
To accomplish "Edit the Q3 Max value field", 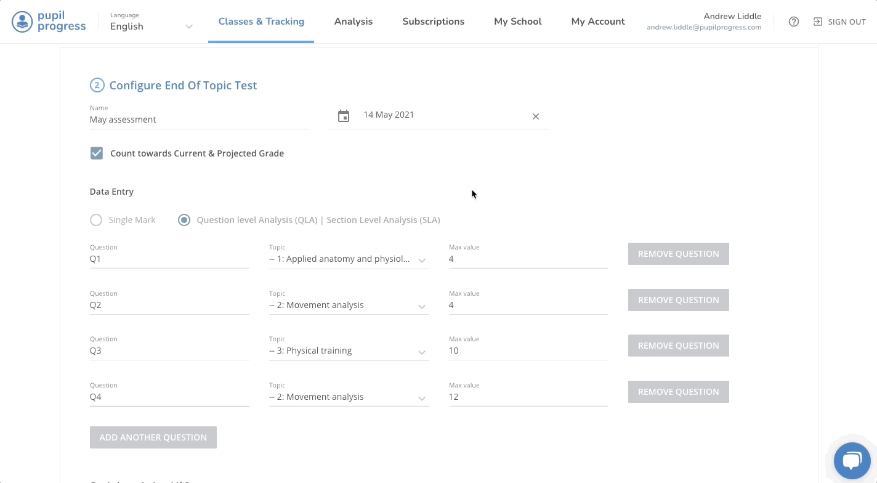I will coord(528,351).
